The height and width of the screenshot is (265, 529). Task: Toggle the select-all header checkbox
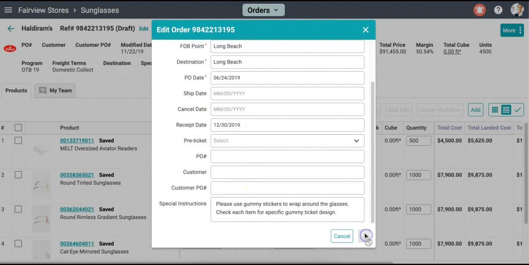18,128
